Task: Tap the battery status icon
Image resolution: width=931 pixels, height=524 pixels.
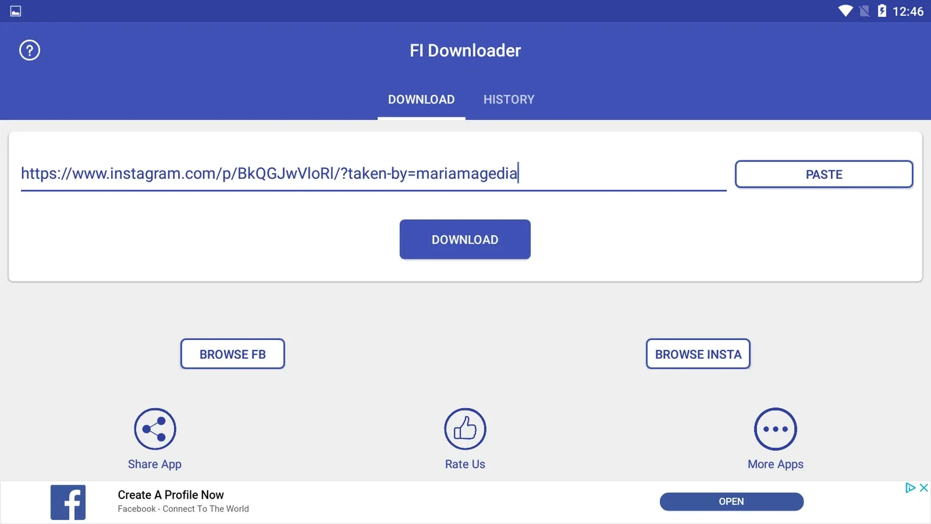Action: pyautogui.click(x=882, y=11)
